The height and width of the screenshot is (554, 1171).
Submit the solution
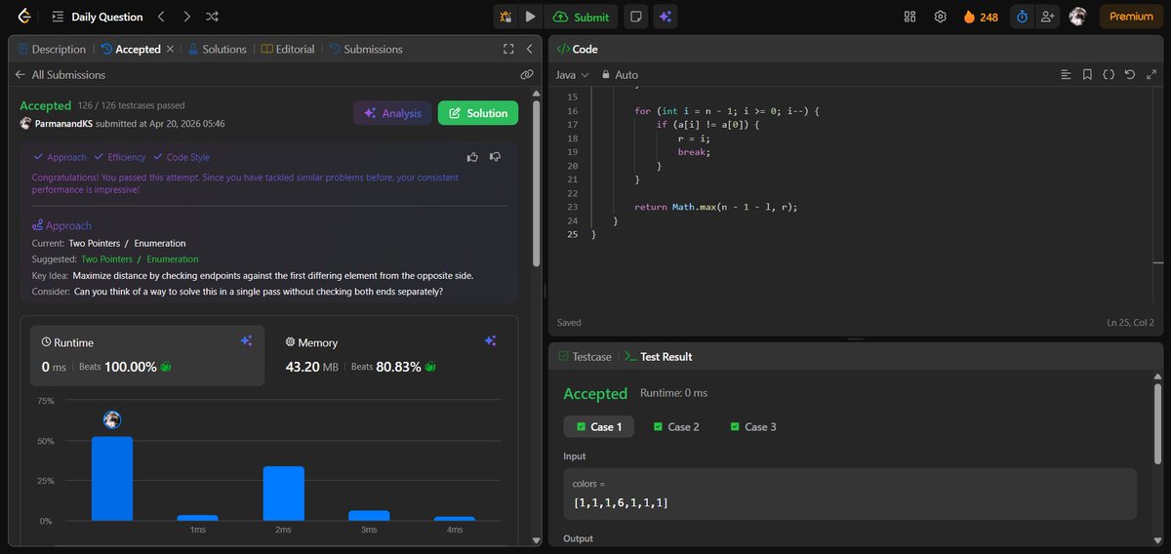point(581,17)
